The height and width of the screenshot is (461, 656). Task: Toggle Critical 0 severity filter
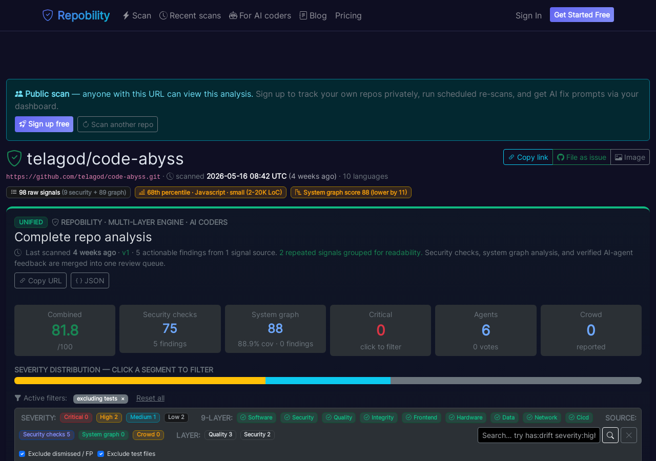(x=76, y=417)
